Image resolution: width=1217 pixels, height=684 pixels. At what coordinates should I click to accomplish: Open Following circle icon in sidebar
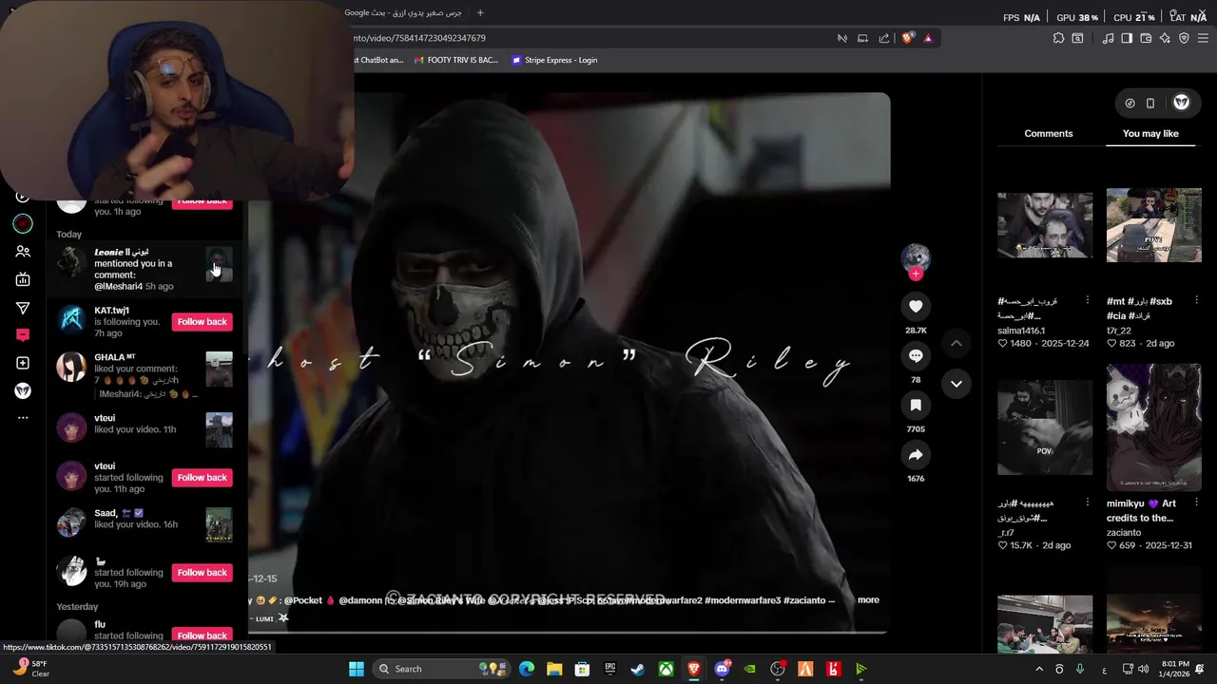coord(23,224)
